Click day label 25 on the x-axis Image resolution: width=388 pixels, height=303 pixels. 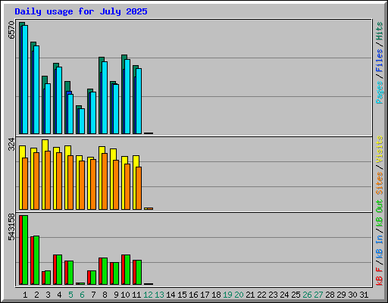tap(296, 295)
